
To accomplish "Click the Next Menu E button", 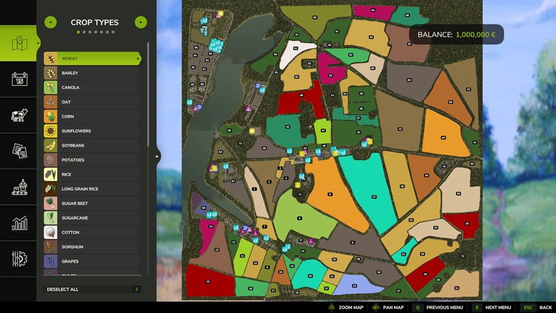I will 492,308.
